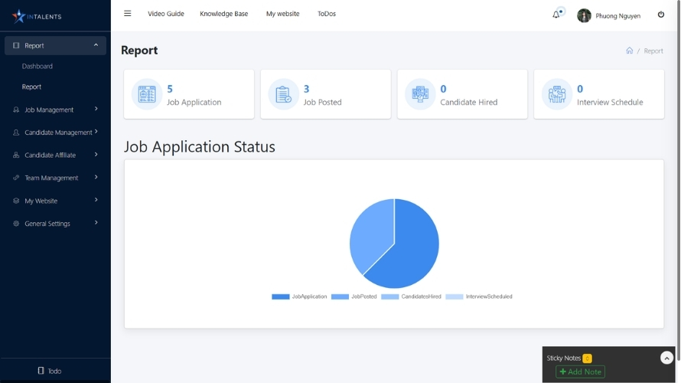Expand Candidate Management sidebar menu
681x383 pixels.
click(55, 133)
